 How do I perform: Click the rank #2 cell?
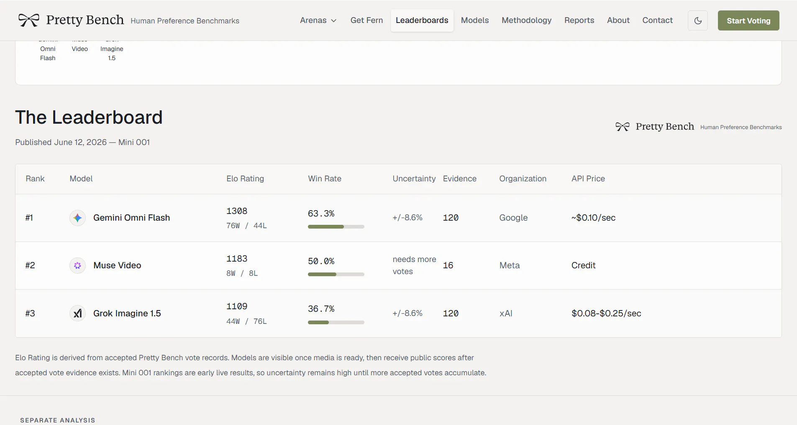pos(30,265)
